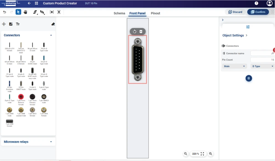Viewport: 275px width, 161px height.
Task: Rotate the selected D-type connector
Action: (134, 31)
